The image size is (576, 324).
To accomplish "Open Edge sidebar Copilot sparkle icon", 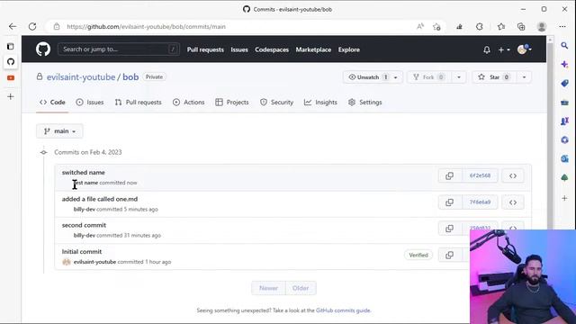I will pos(564,64).
